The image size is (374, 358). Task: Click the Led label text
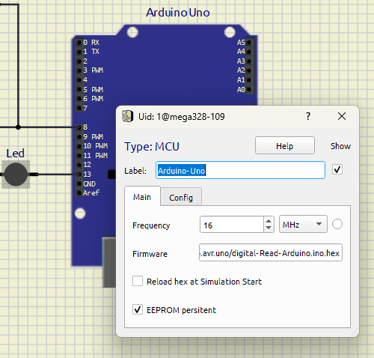pos(15,154)
